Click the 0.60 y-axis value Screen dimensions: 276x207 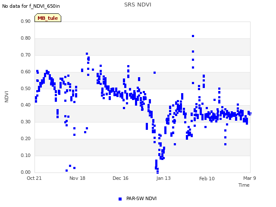26,72
